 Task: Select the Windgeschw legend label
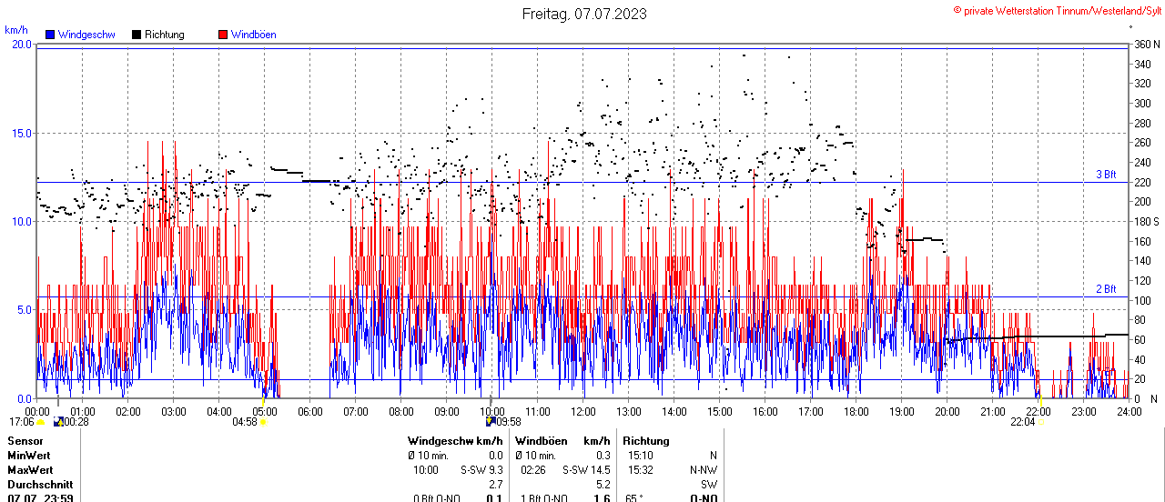86,35
